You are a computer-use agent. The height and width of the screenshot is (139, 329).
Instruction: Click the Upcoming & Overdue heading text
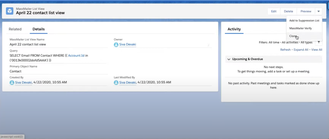pyautogui.click(x=247, y=59)
